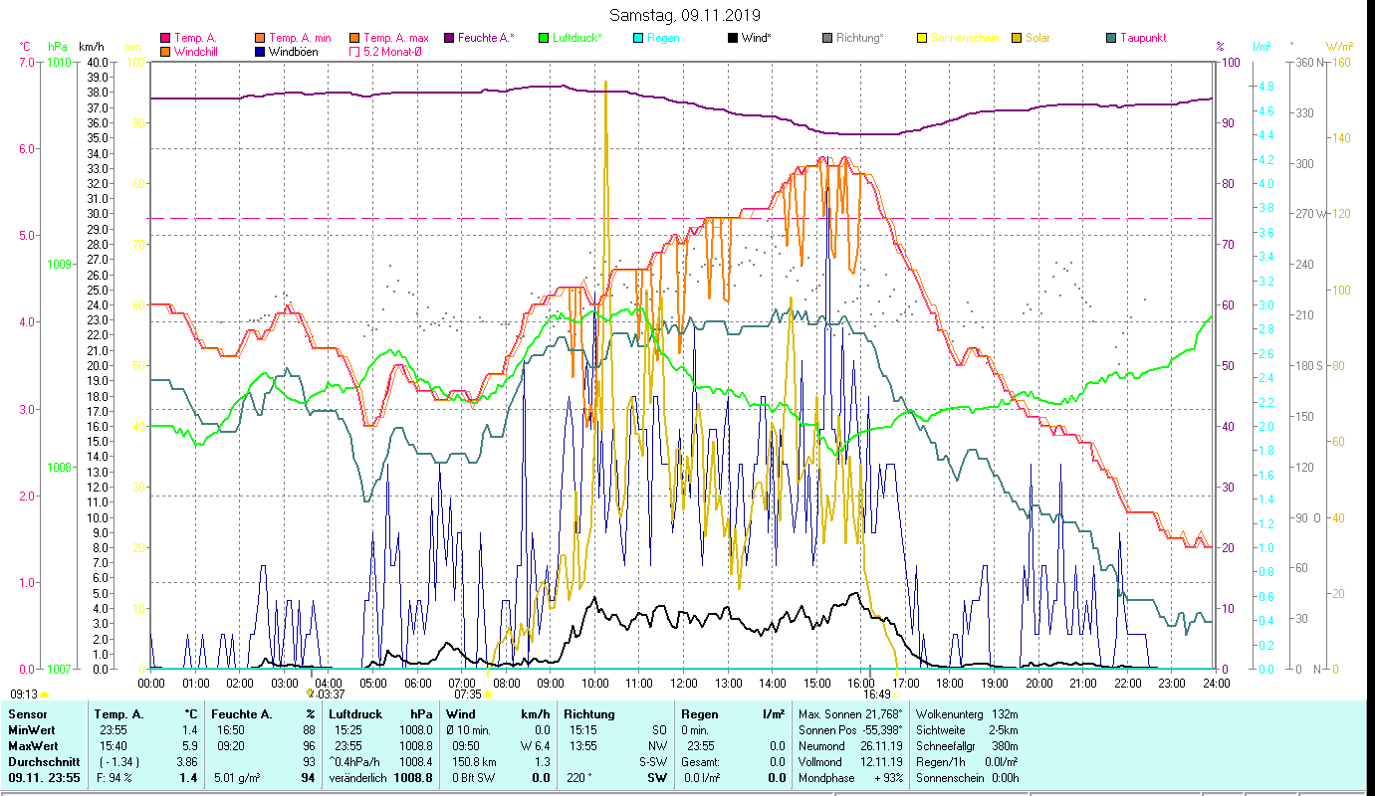Click the black Wind legend square
Screen dimensions: 1375x796
733,39
